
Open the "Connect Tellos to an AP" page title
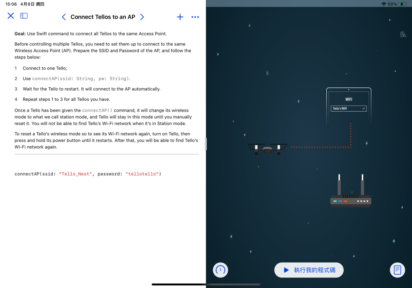point(103,17)
